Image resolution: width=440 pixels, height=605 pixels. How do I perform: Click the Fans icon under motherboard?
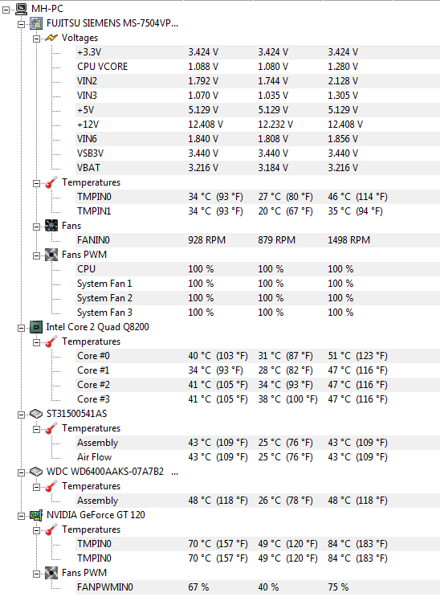point(51,226)
